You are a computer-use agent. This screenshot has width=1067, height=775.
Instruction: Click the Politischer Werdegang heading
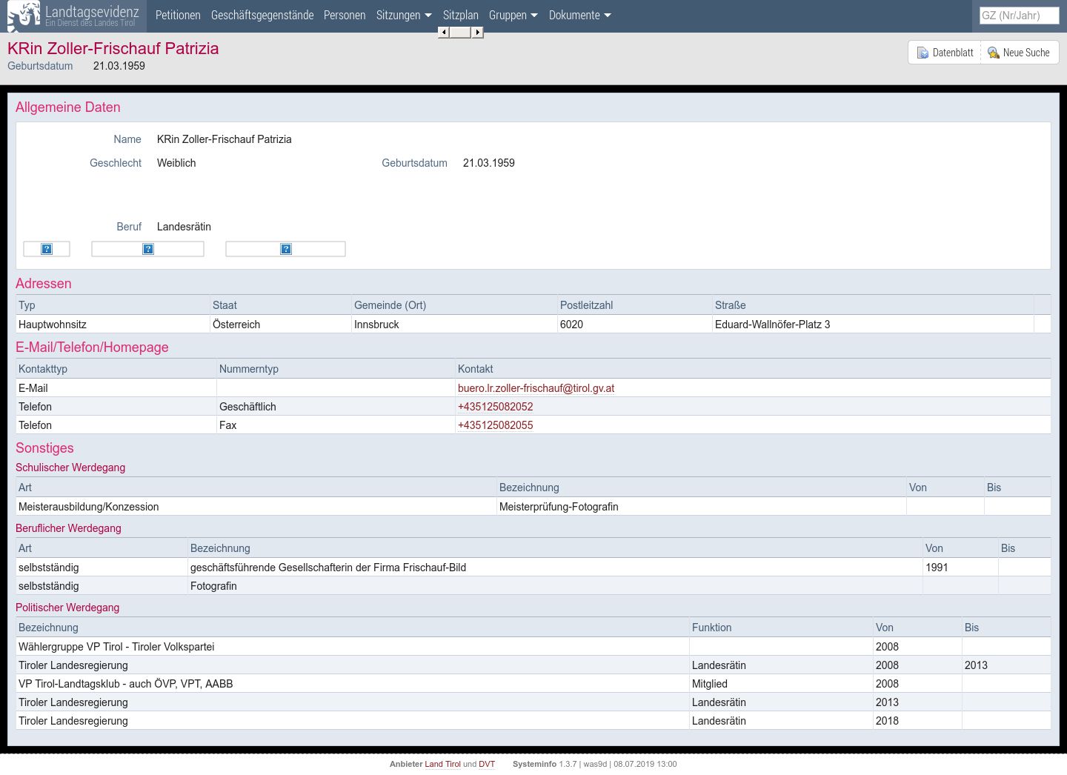[x=67, y=608]
